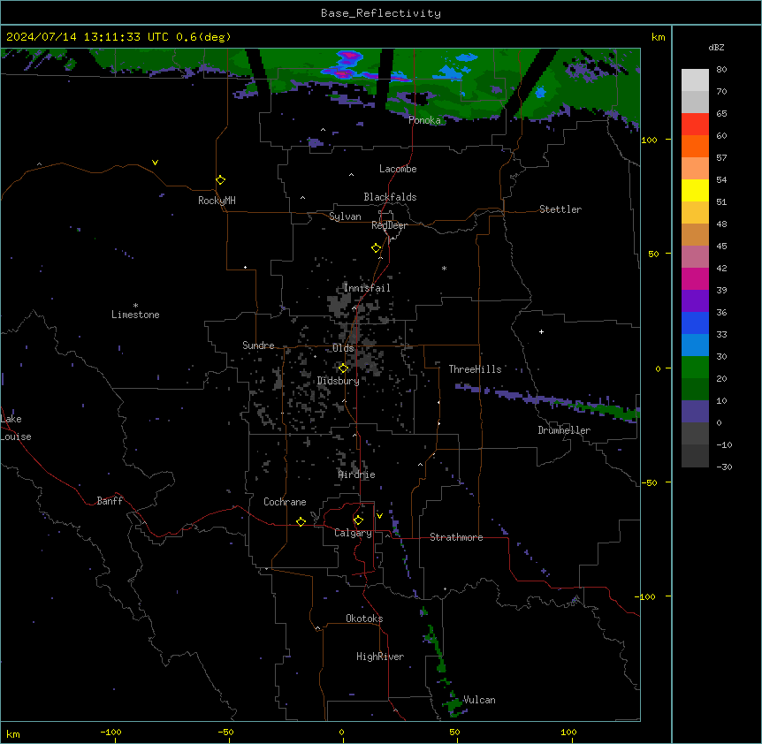Click the Sylvan label
This screenshot has height=744, width=762.
(x=345, y=216)
